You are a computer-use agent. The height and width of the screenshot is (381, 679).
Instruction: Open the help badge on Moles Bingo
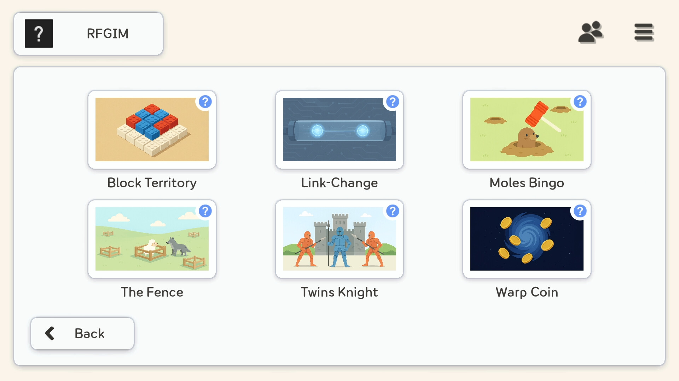[580, 102]
